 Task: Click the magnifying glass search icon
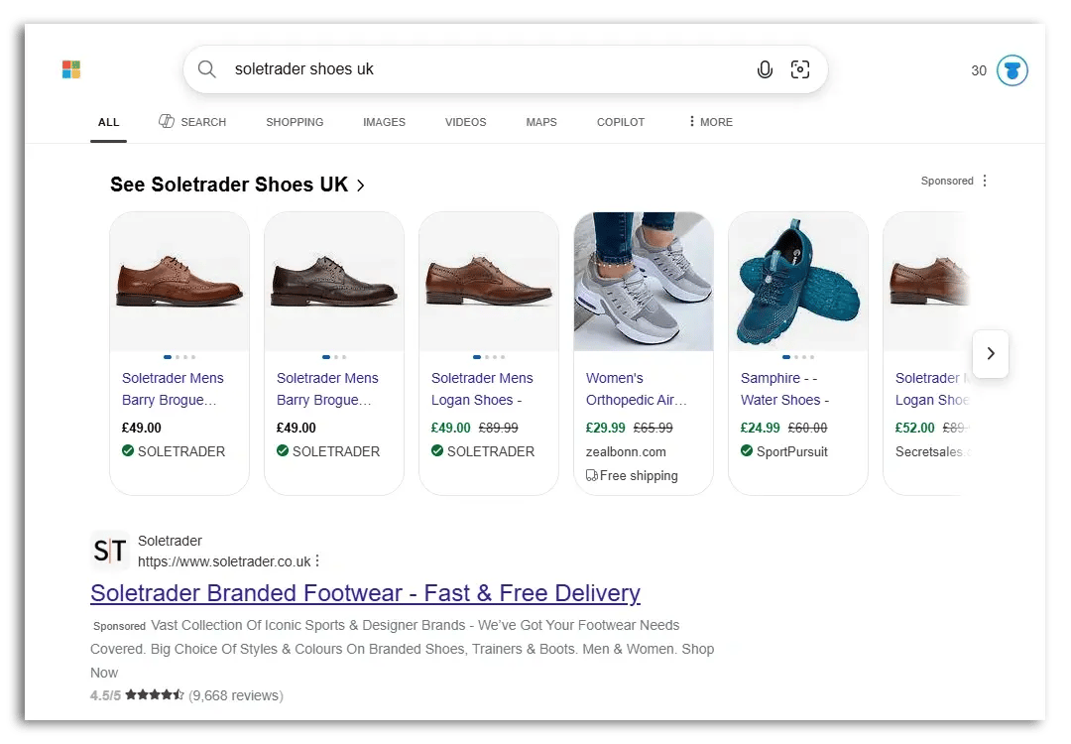coord(206,69)
